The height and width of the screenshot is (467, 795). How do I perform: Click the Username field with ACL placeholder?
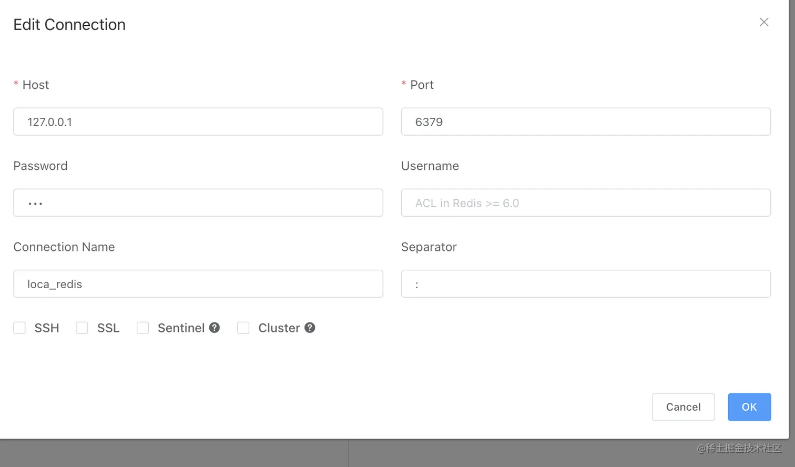586,202
